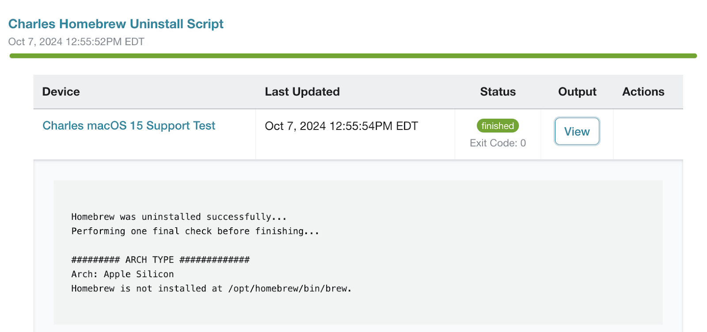
Task: Click the Status column header
Action: [498, 92]
